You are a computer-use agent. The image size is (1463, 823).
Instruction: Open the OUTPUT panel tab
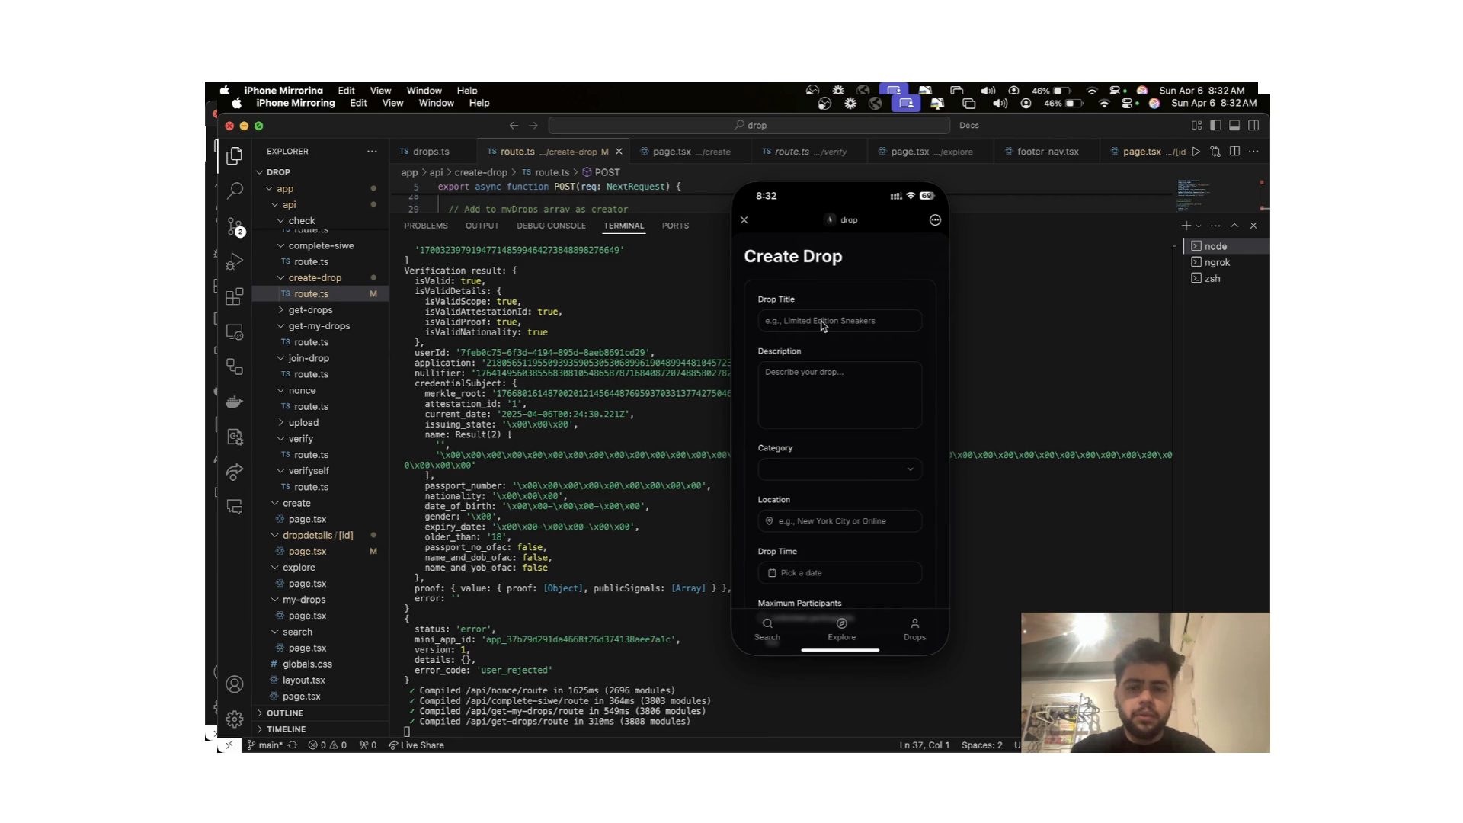[482, 226]
